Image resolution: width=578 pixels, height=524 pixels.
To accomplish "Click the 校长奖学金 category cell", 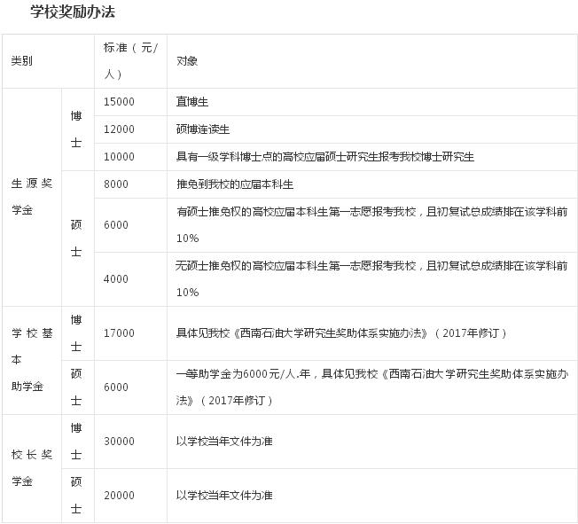I will pyautogui.click(x=32, y=468).
